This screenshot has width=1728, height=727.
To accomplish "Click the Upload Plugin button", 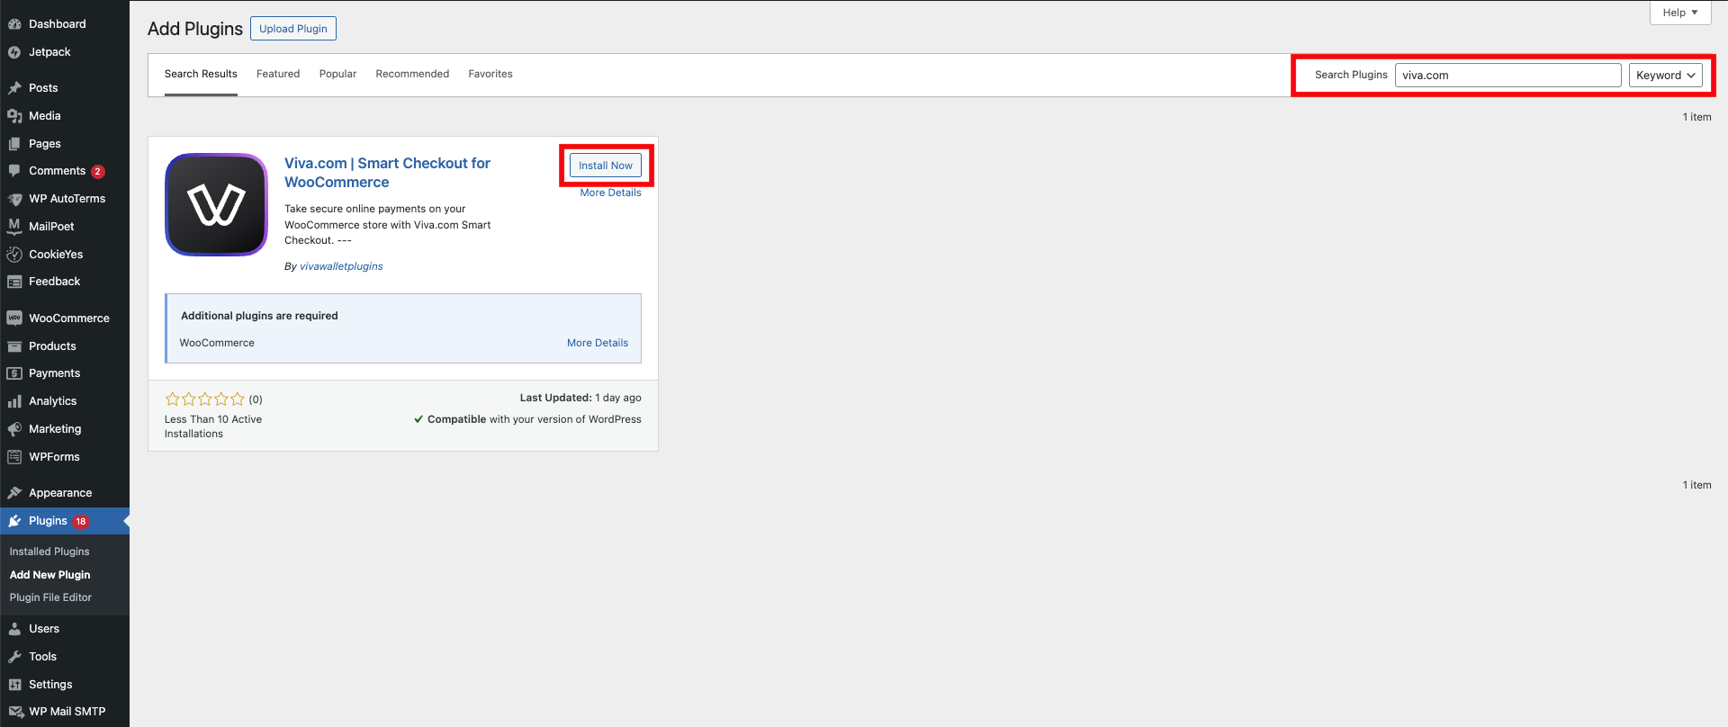I will tap(293, 29).
